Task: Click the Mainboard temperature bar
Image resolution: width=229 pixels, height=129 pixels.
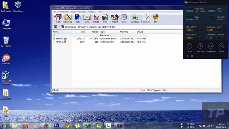Action: tap(216, 30)
